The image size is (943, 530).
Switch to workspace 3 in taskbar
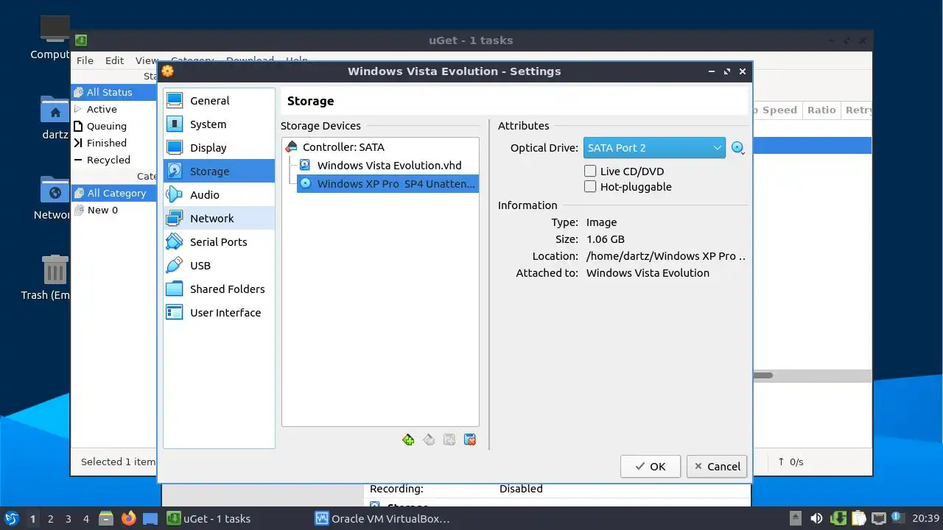point(68,519)
